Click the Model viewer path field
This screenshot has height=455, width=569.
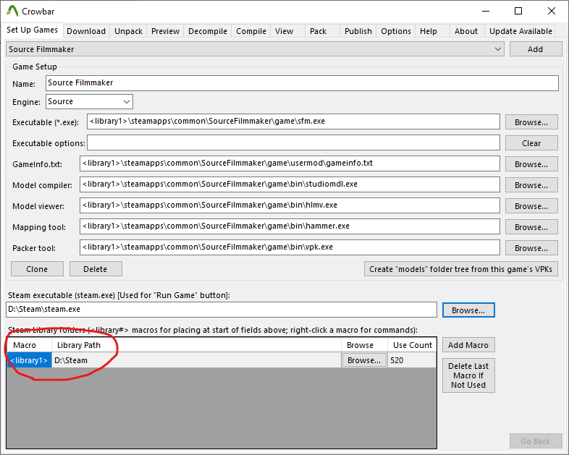point(290,205)
